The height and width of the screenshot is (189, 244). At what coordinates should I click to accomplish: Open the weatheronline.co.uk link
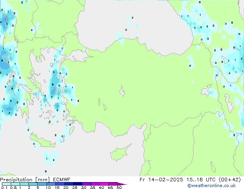(212, 186)
